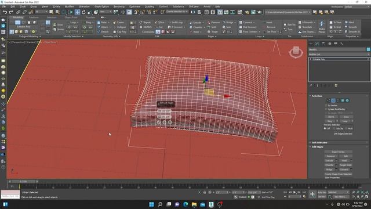Expand the Geometry (All) panel dropdown
371x209 pixels.
click(x=111, y=37)
